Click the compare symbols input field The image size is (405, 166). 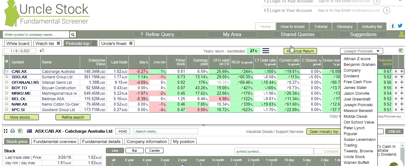click(274, 151)
